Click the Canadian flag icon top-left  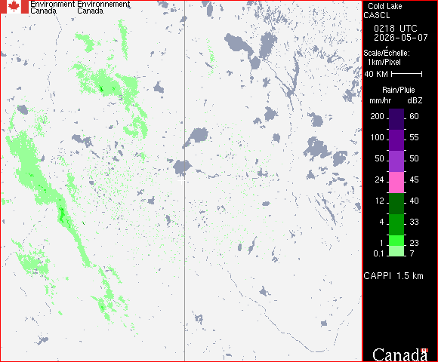[14, 7]
